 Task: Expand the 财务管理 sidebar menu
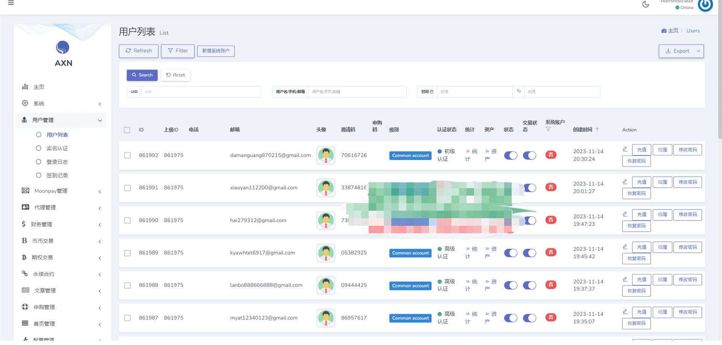click(x=61, y=224)
